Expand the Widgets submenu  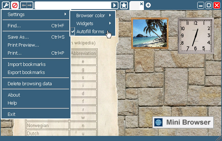click(x=93, y=23)
